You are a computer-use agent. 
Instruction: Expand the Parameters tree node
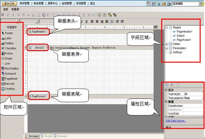point(167,48)
